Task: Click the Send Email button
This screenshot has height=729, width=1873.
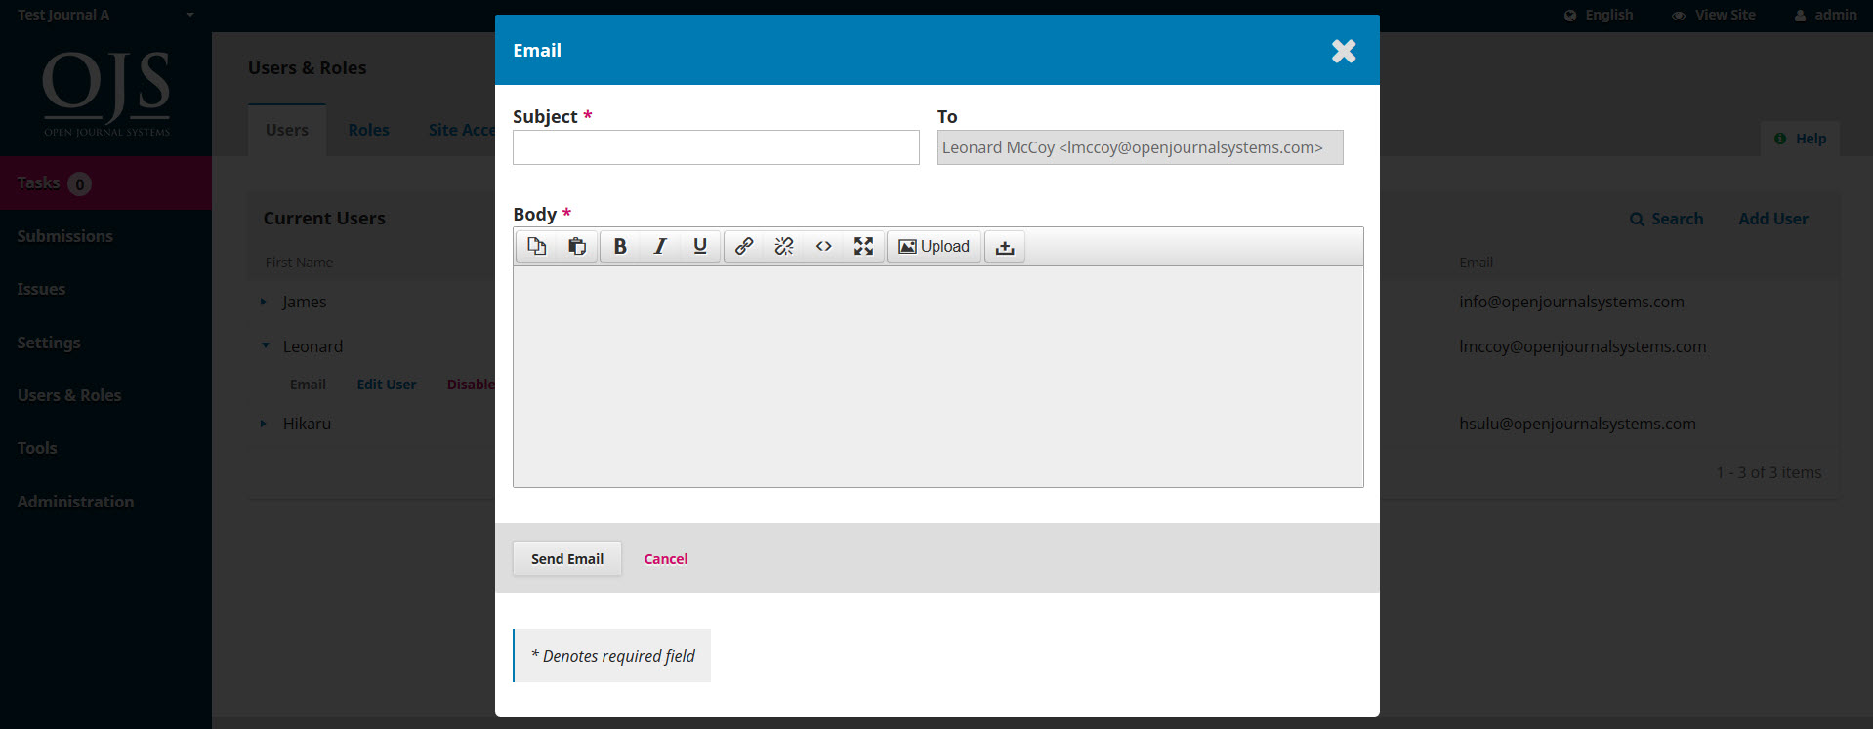Action: coord(567,559)
